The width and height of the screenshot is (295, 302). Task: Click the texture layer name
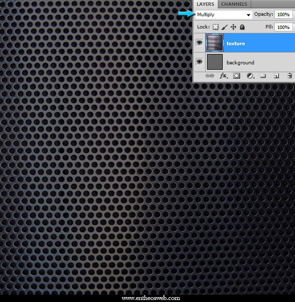236,44
